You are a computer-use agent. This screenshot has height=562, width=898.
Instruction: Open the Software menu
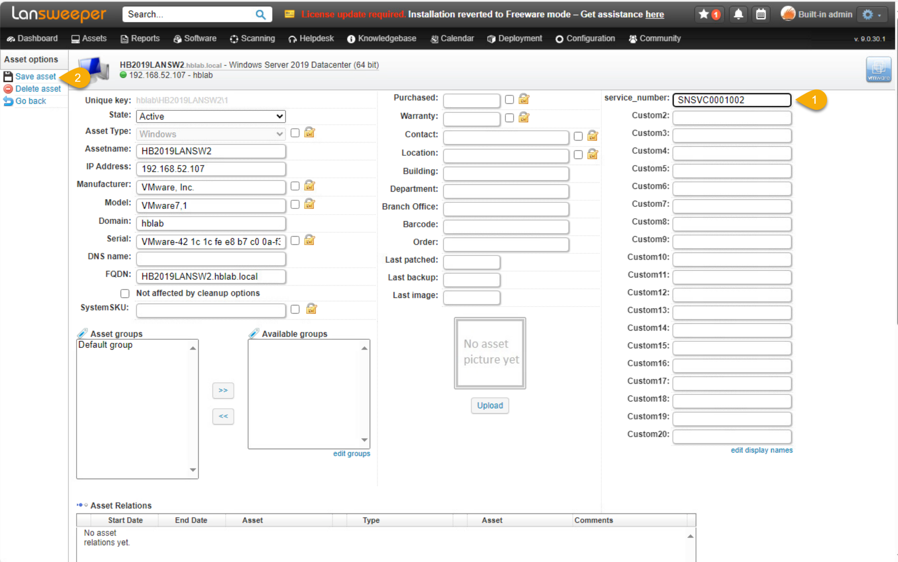point(195,38)
